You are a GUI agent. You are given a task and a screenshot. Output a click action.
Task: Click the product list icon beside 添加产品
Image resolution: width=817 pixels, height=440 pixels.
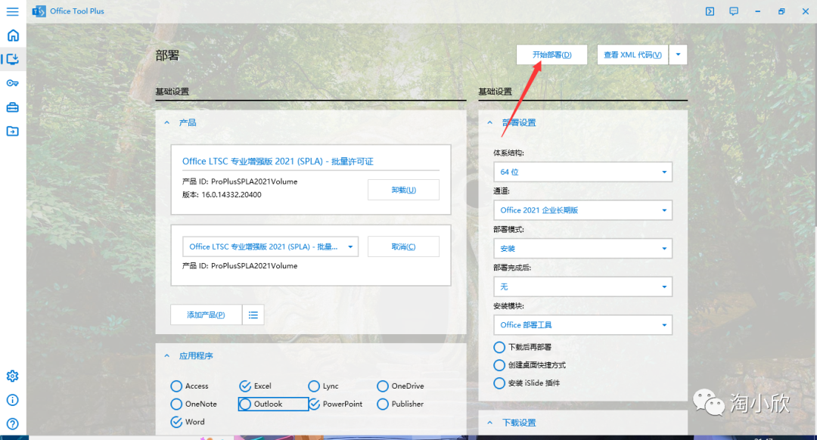253,315
